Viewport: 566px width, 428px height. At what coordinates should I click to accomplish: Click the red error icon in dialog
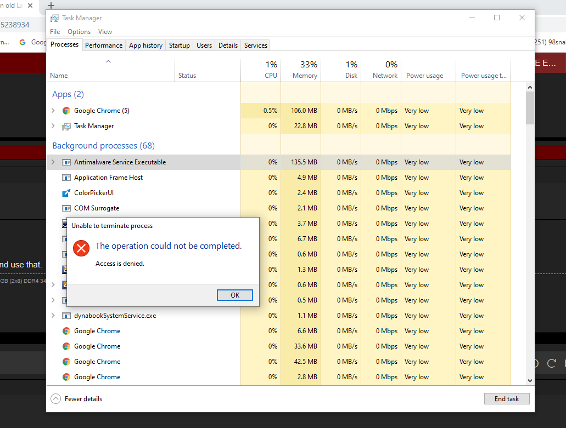click(x=81, y=248)
